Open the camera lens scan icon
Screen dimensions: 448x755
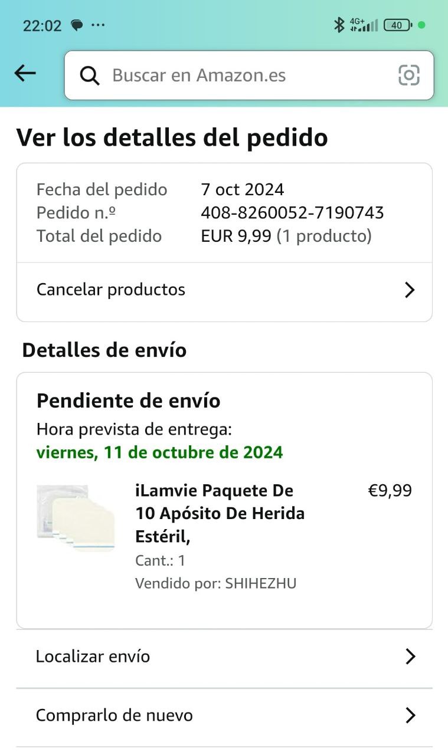(408, 75)
